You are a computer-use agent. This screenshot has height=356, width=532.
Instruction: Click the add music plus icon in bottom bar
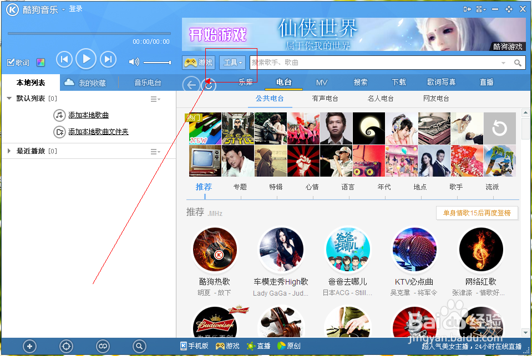click(29, 346)
